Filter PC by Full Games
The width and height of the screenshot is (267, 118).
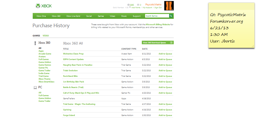[44, 95]
